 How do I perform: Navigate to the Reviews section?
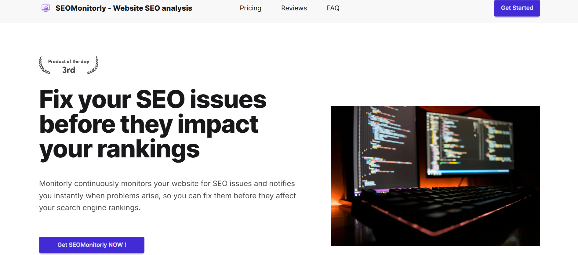pos(294,8)
